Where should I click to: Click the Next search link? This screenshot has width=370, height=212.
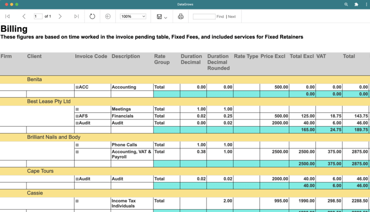[x=232, y=16]
